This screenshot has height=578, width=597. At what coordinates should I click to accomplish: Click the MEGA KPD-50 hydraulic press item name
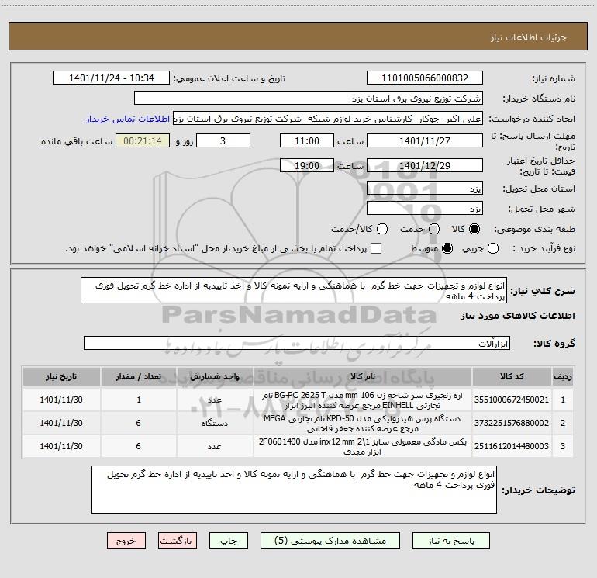[363, 424]
